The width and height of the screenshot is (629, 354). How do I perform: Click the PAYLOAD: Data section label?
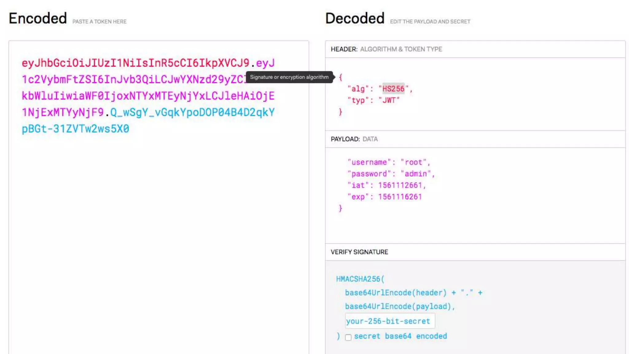(354, 139)
